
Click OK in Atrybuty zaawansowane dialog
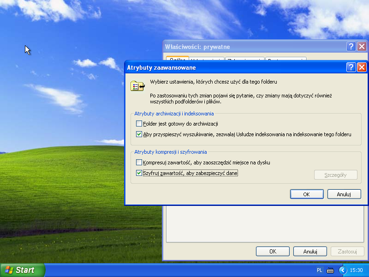coord(306,194)
